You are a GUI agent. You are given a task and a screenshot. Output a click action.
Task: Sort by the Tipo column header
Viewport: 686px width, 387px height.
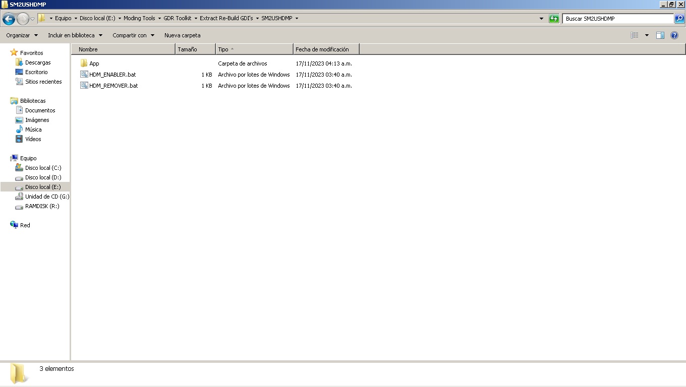(254, 49)
